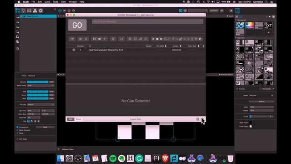
Task: Open the Thumbnail preview dropdown
Action: pyautogui.click(x=267, y=89)
